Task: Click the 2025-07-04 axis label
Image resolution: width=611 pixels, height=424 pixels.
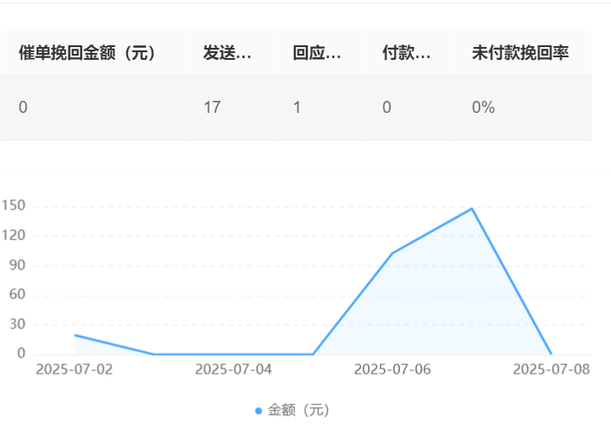Action: [x=233, y=369]
